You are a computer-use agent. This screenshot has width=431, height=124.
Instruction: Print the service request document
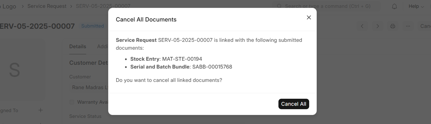tap(393, 26)
